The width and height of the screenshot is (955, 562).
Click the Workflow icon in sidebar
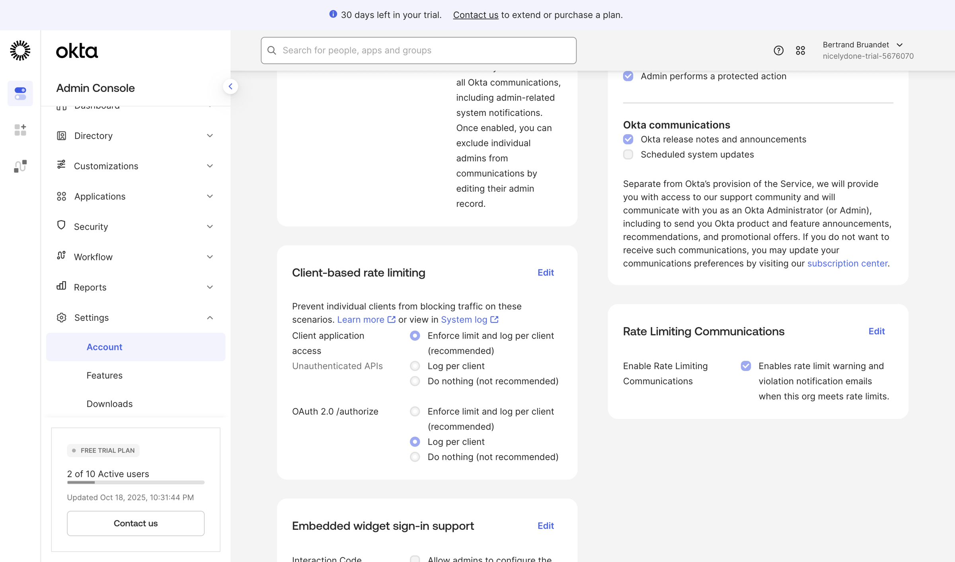coord(61,255)
